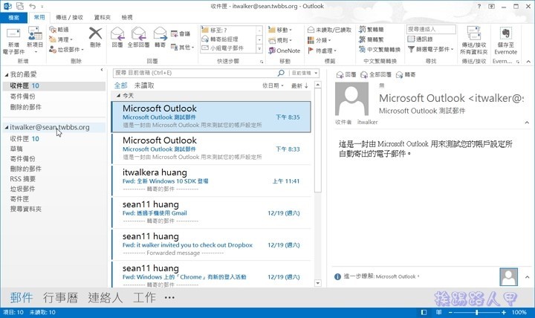
Task: Expand the people pane chevron
Action: pyautogui.click(x=527, y=277)
